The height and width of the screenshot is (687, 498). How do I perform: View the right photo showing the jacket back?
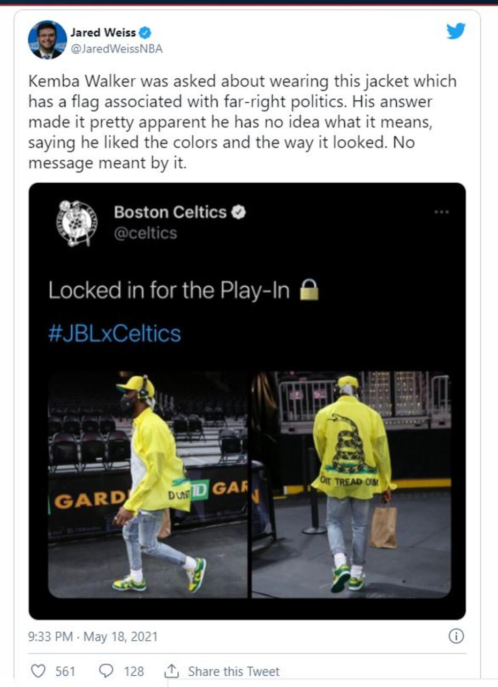[351, 484]
